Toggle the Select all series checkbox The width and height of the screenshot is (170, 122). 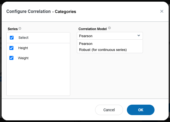pos(12,38)
